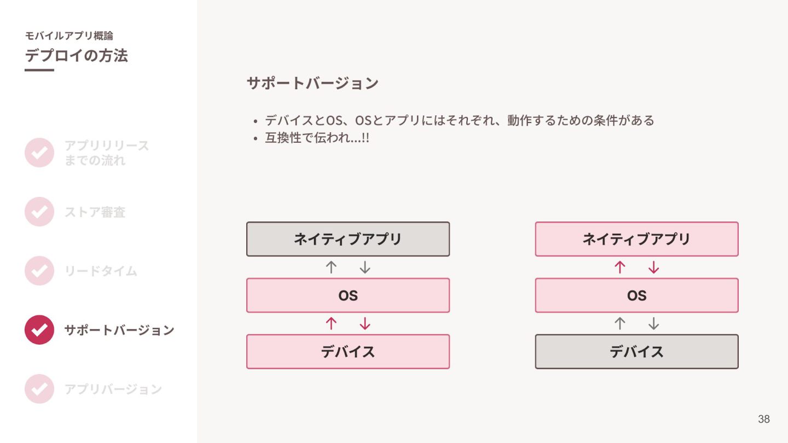Select the pink デバイス box in left diagram

point(348,352)
